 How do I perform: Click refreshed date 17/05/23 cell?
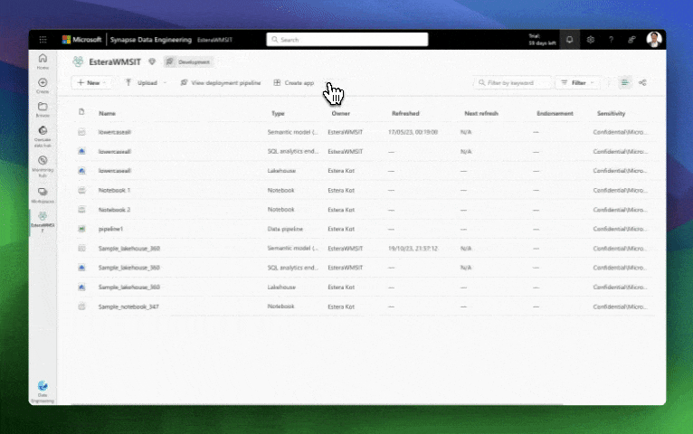[413, 132]
